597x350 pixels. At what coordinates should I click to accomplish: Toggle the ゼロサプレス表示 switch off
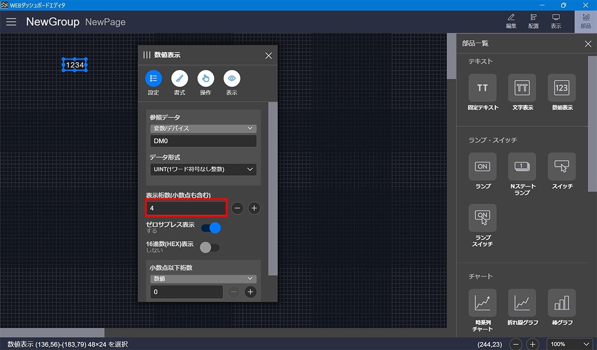click(x=210, y=228)
